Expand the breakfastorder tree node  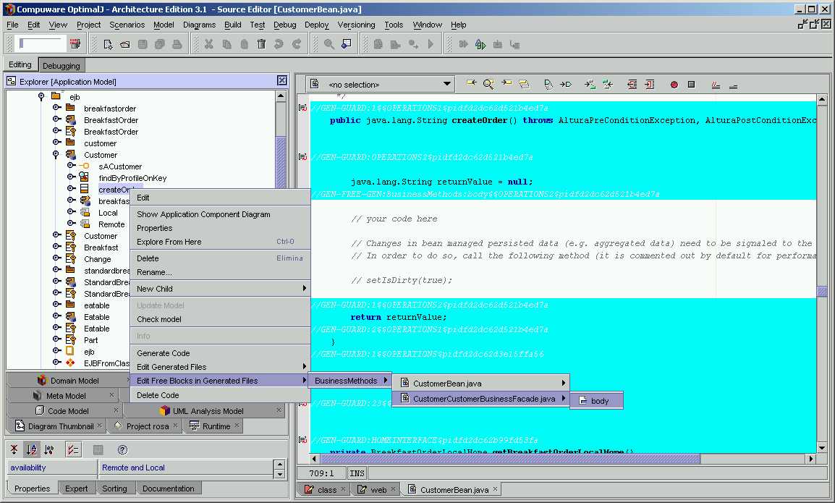(x=56, y=108)
